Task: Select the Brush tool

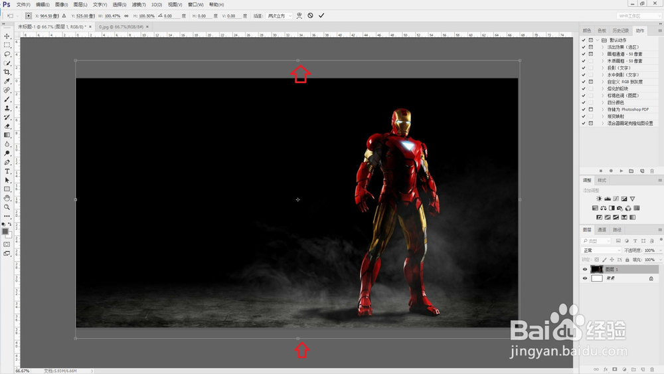Action: click(x=7, y=99)
